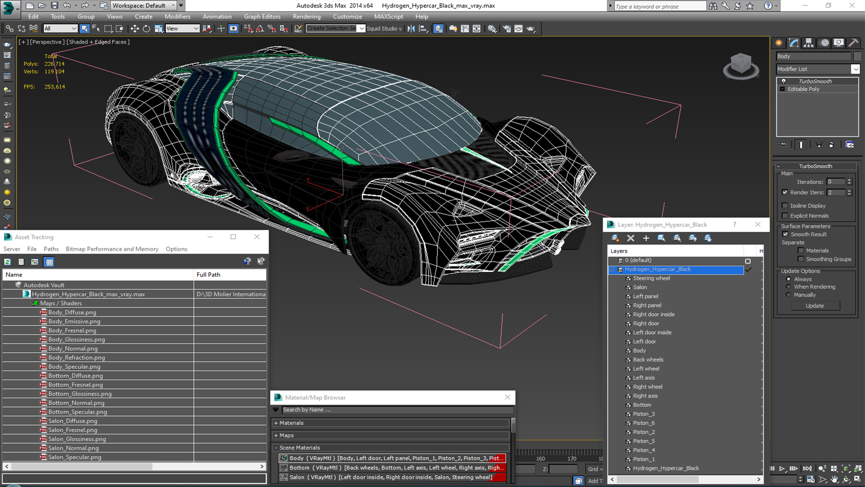
Task: Expand Materials group in Material Browser
Action: coord(276,423)
